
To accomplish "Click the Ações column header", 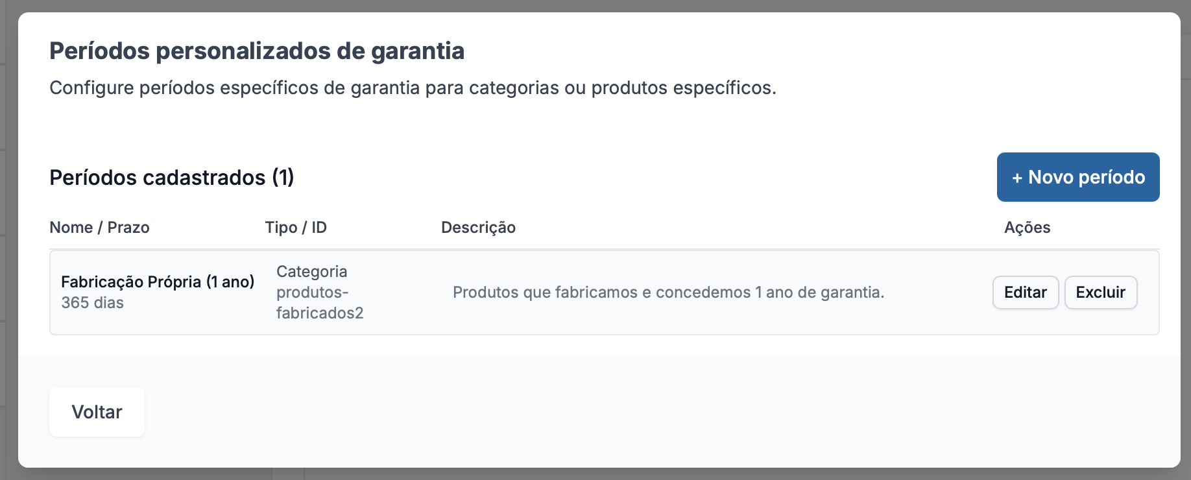I will tap(1028, 228).
